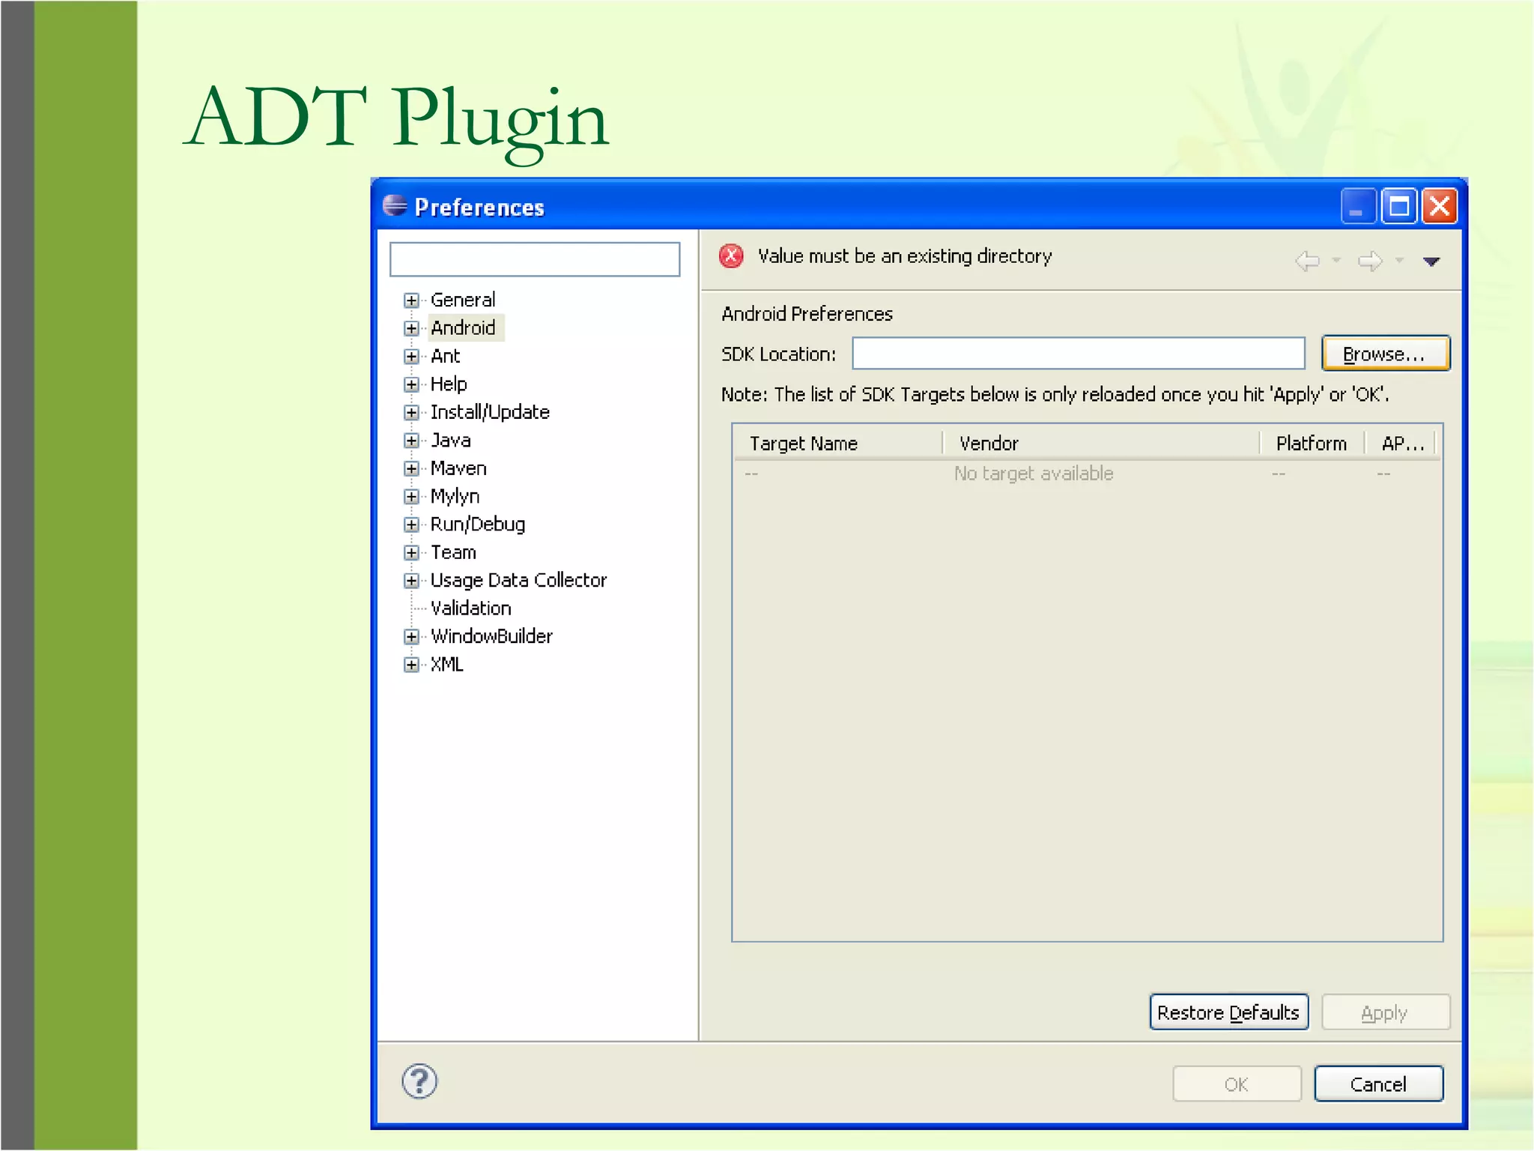1534x1151 pixels.
Task: Sort by the Target Name column header
Action: click(838, 443)
